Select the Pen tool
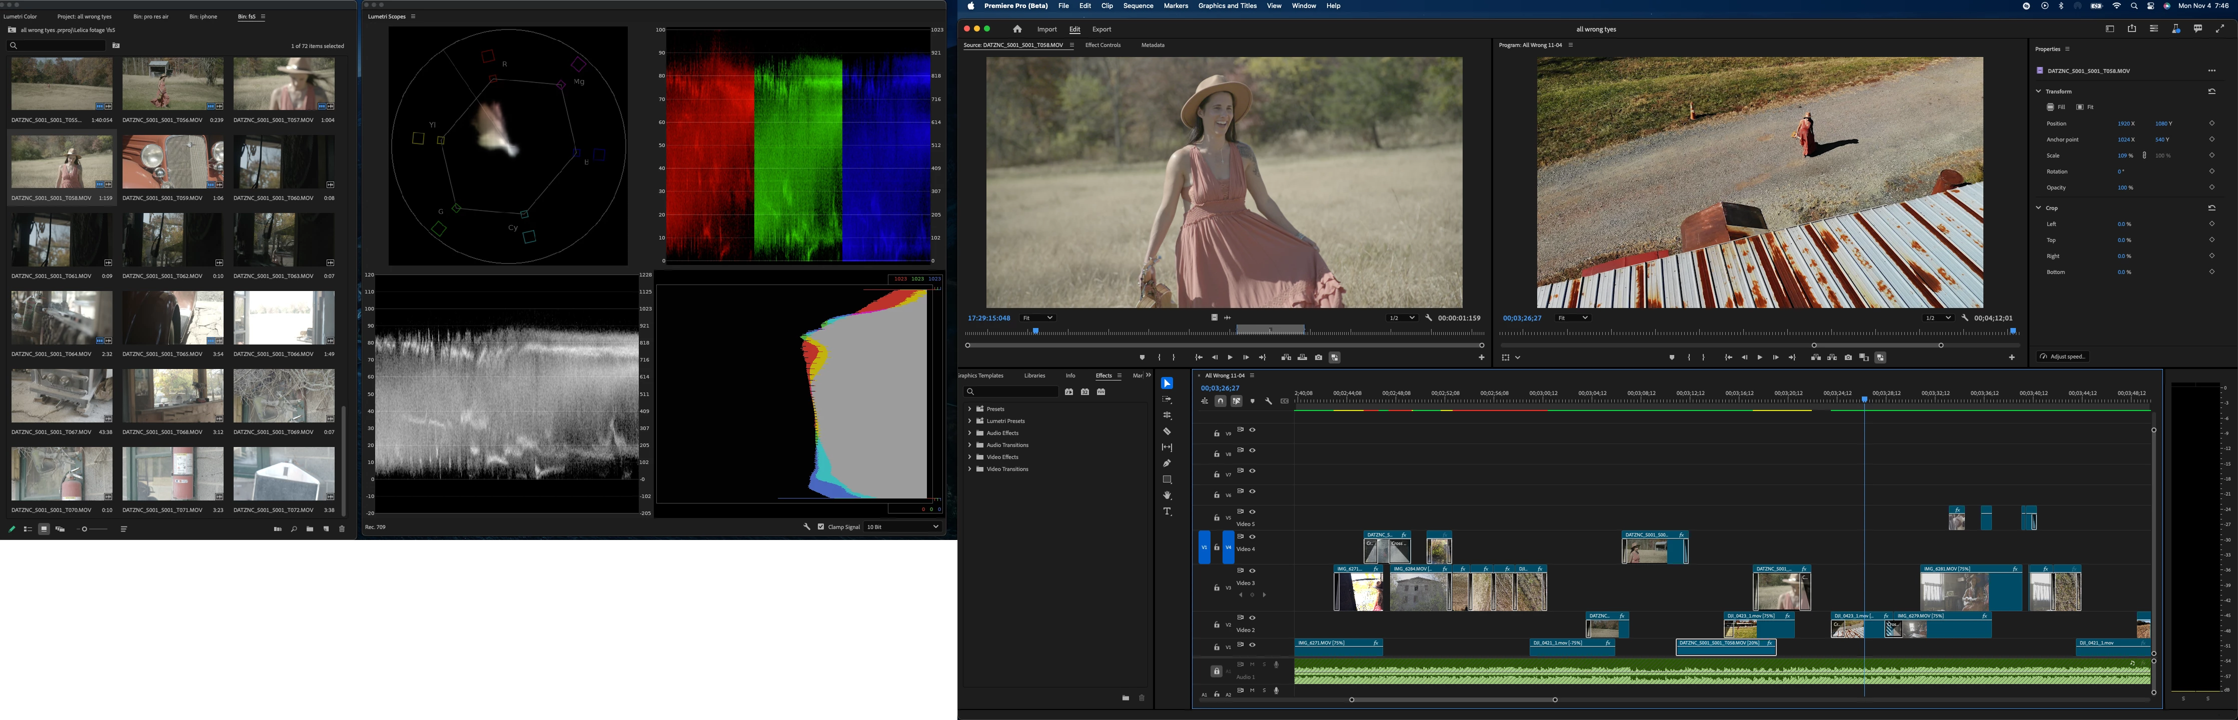 point(1167,463)
